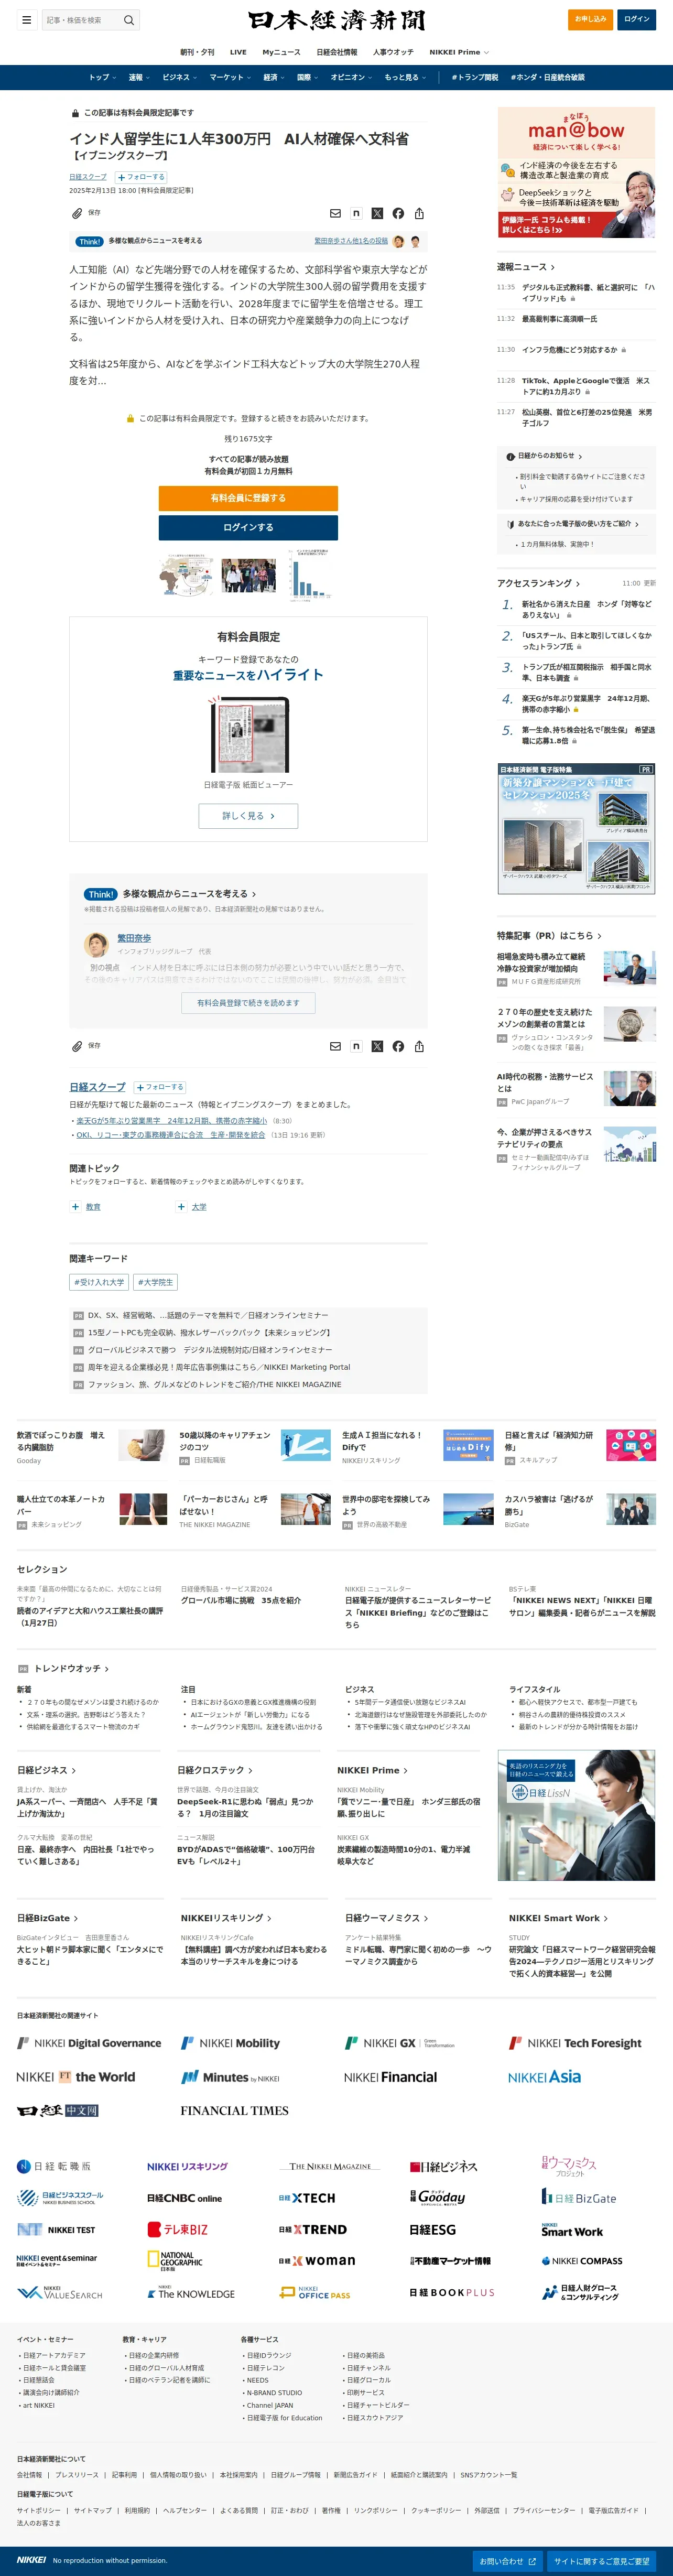
Task: Toggle フォローする beside the 日経スクープ label under the headline
Action: pyautogui.click(x=142, y=177)
